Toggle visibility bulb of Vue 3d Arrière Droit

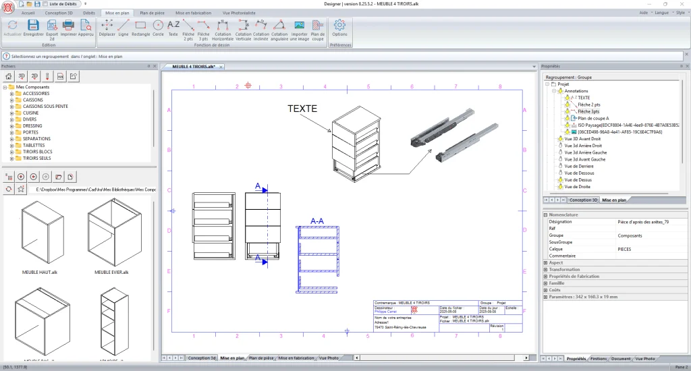pyautogui.click(x=561, y=146)
